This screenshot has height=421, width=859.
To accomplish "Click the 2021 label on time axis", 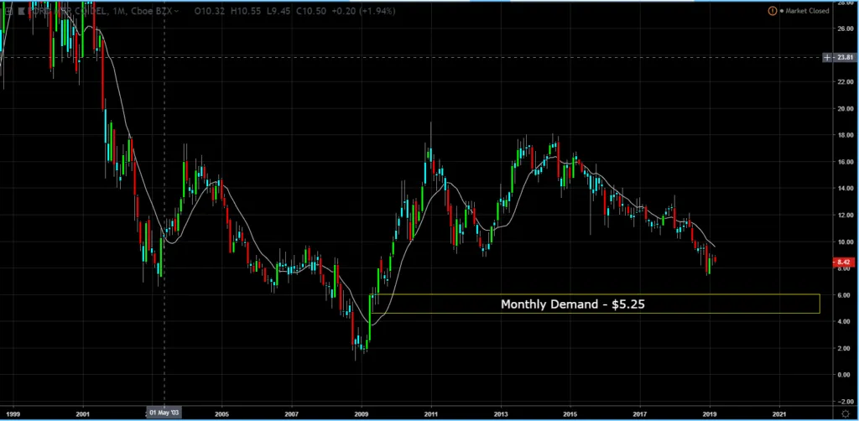I will pos(779,413).
